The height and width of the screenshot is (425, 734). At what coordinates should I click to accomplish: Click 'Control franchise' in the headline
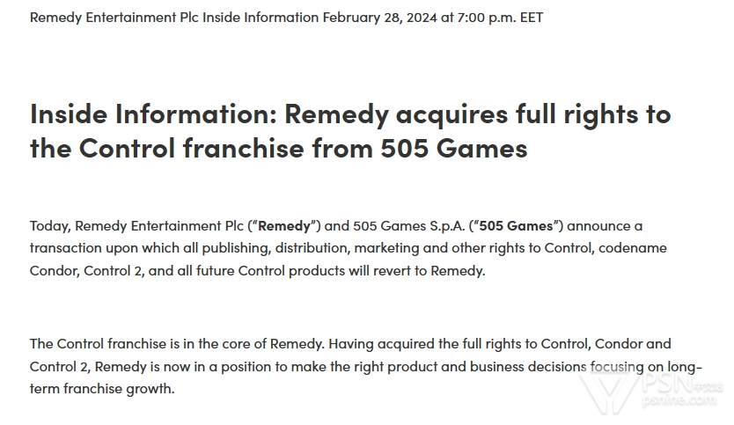coord(192,148)
